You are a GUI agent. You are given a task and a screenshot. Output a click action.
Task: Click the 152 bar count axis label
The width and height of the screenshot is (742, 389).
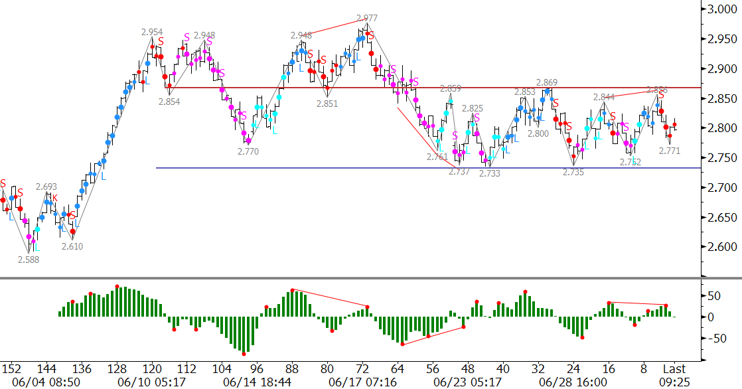pyautogui.click(x=11, y=368)
